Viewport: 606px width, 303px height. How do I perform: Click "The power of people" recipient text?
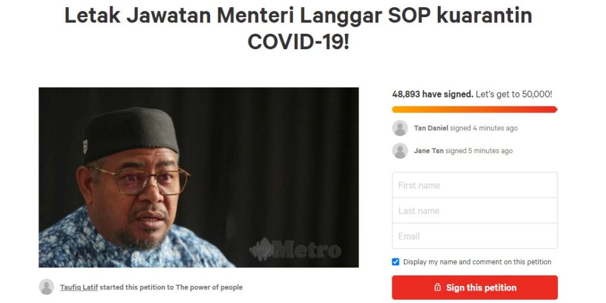tap(209, 287)
